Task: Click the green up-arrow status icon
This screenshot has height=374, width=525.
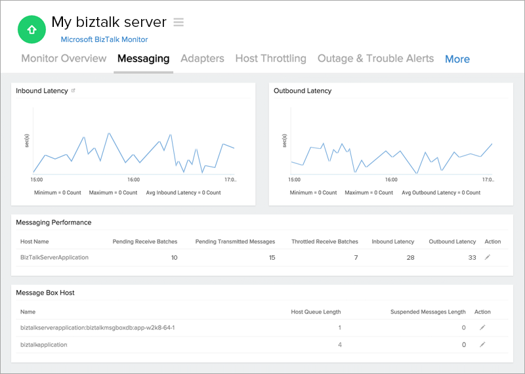Action: tap(31, 30)
